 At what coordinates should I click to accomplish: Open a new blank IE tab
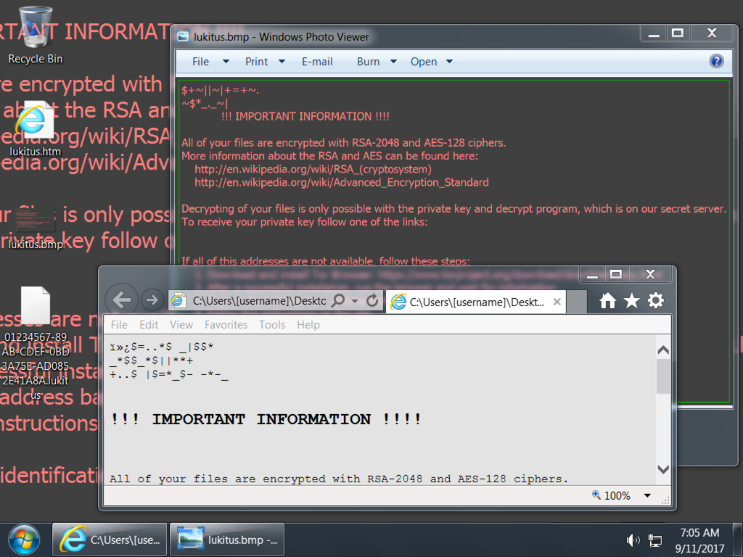(577, 302)
